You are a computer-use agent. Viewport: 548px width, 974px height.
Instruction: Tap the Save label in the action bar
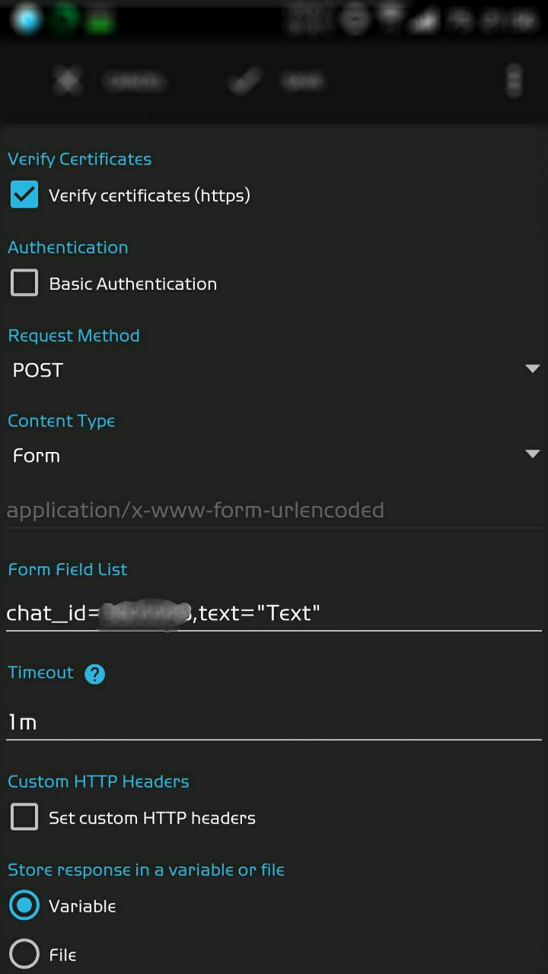302,81
